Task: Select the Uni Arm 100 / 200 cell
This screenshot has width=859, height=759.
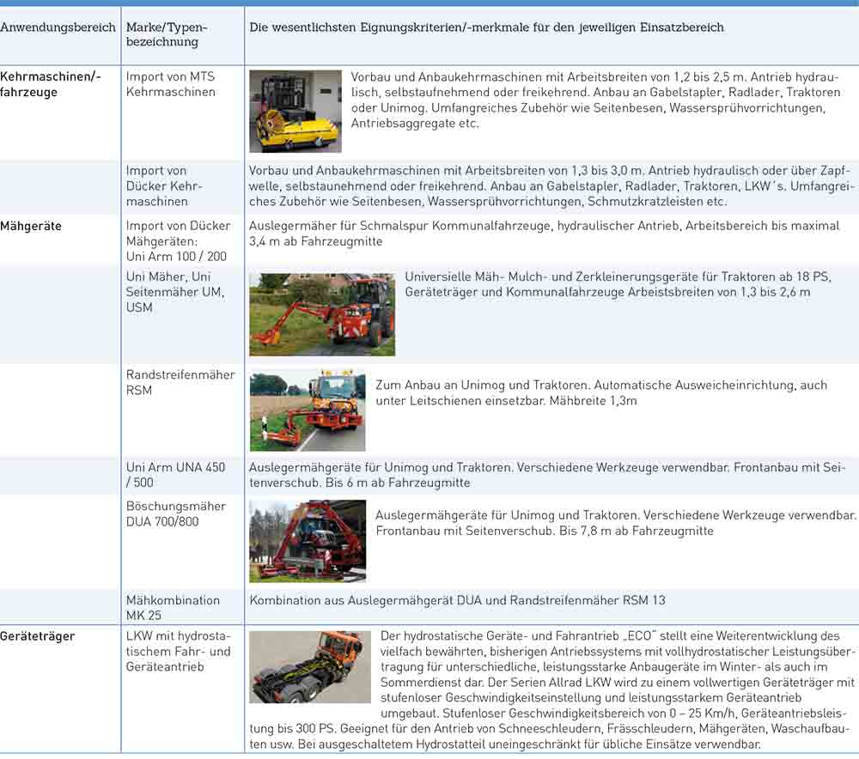Action: pyautogui.click(x=178, y=241)
